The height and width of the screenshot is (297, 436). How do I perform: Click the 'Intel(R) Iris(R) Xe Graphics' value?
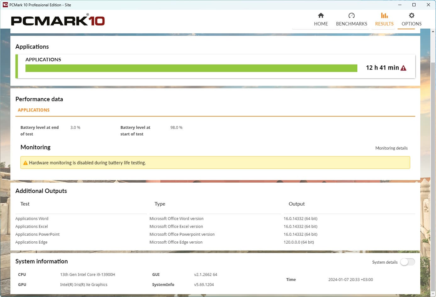(84, 285)
